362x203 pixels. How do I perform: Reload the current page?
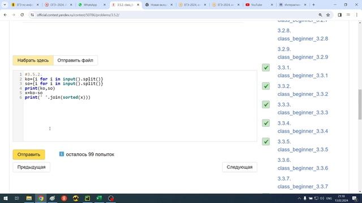[22, 15]
